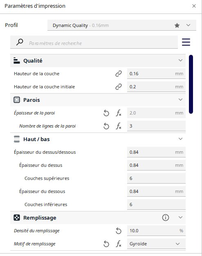The width and height of the screenshot is (202, 256).
Task: Collapse the Remplissage section header
Action: [x=180, y=218]
